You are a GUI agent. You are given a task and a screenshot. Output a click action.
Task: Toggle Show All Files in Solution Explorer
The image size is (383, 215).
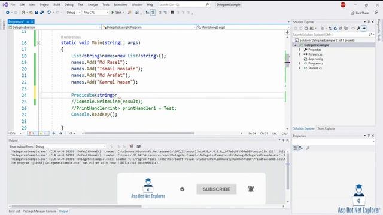point(346,29)
